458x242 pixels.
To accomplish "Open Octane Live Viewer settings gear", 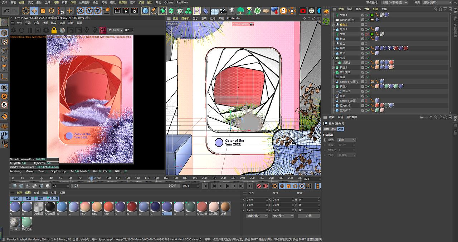I will coord(46,30).
